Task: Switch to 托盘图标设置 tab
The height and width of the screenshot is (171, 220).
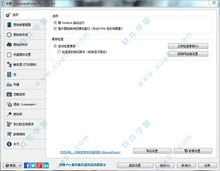Action: click(25, 54)
